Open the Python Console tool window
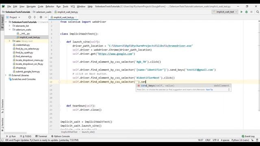260x146 pixels. pos(61,136)
